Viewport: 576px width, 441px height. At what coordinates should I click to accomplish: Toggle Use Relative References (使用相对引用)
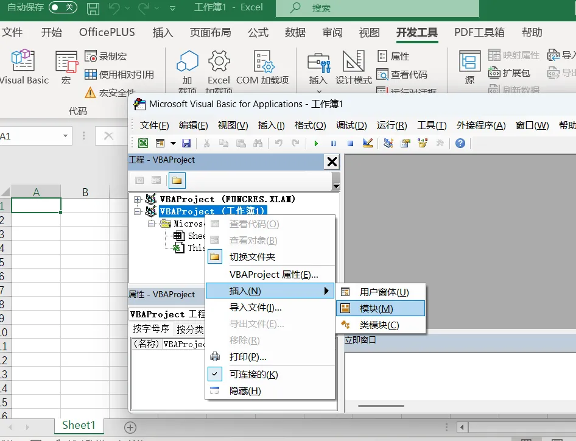119,74
